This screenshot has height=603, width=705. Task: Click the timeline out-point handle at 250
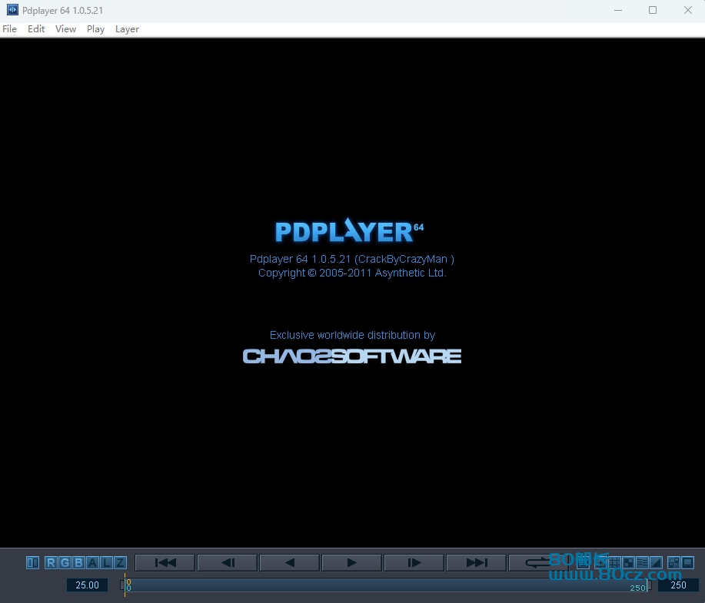pos(649,585)
